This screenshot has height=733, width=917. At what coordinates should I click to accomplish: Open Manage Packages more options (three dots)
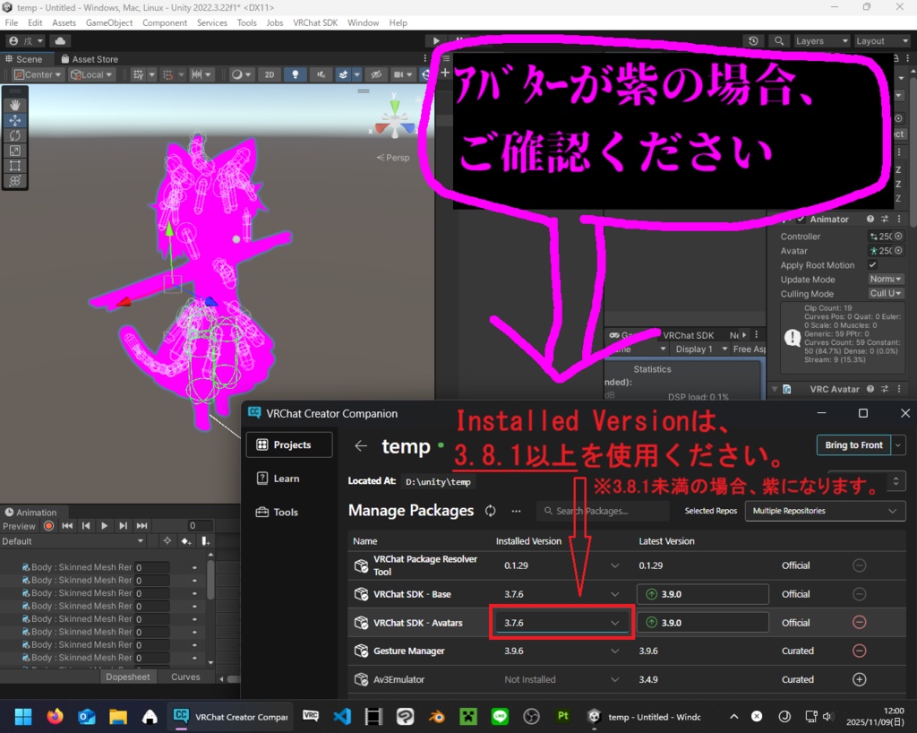click(x=516, y=511)
